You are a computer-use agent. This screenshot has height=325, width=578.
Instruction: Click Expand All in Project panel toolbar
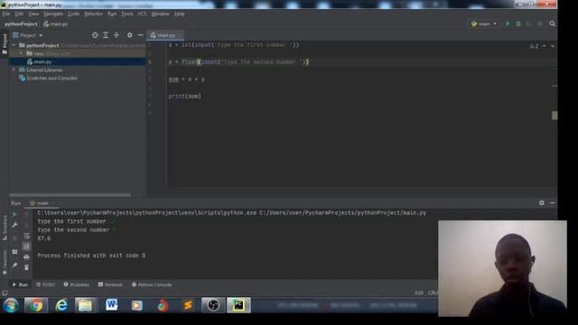click(106, 35)
